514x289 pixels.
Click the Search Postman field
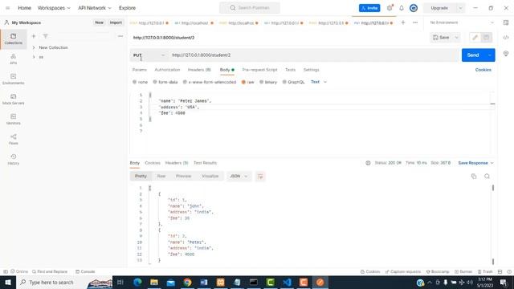(250, 8)
